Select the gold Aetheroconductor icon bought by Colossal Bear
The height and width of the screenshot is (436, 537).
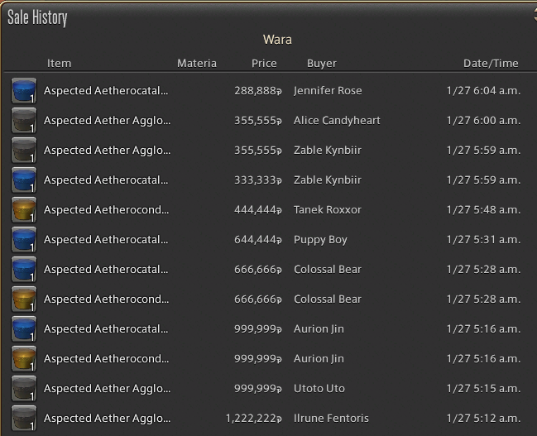coord(24,299)
